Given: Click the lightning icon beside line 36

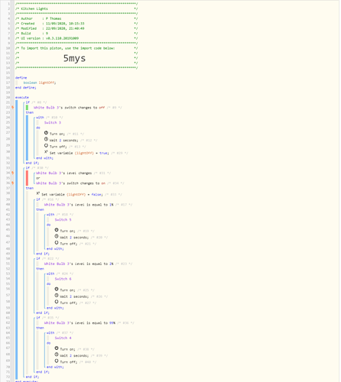Looking at the screenshot, I should click(12, 183).
